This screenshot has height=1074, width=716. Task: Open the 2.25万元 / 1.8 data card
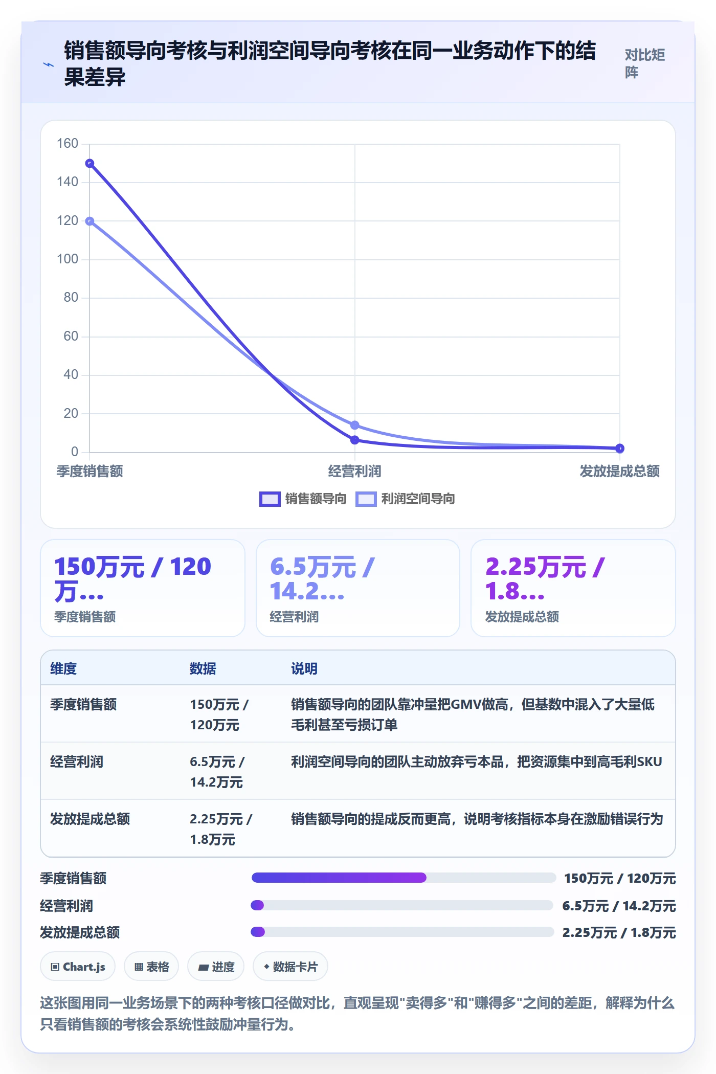tap(573, 588)
